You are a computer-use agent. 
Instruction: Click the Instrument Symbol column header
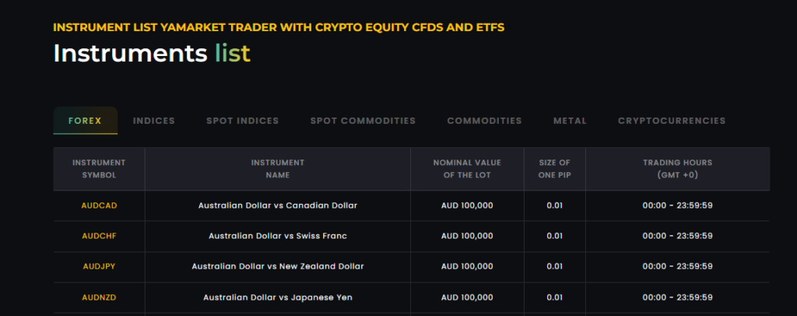pos(99,169)
